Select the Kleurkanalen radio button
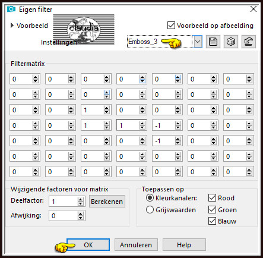Viewport: 263px width, 258px height. coord(150,198)
